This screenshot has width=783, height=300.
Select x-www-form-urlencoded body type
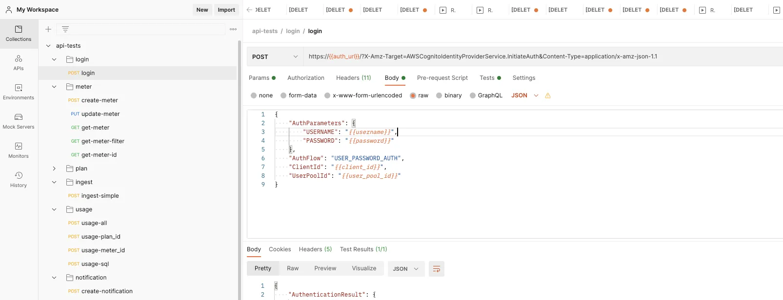327,95
